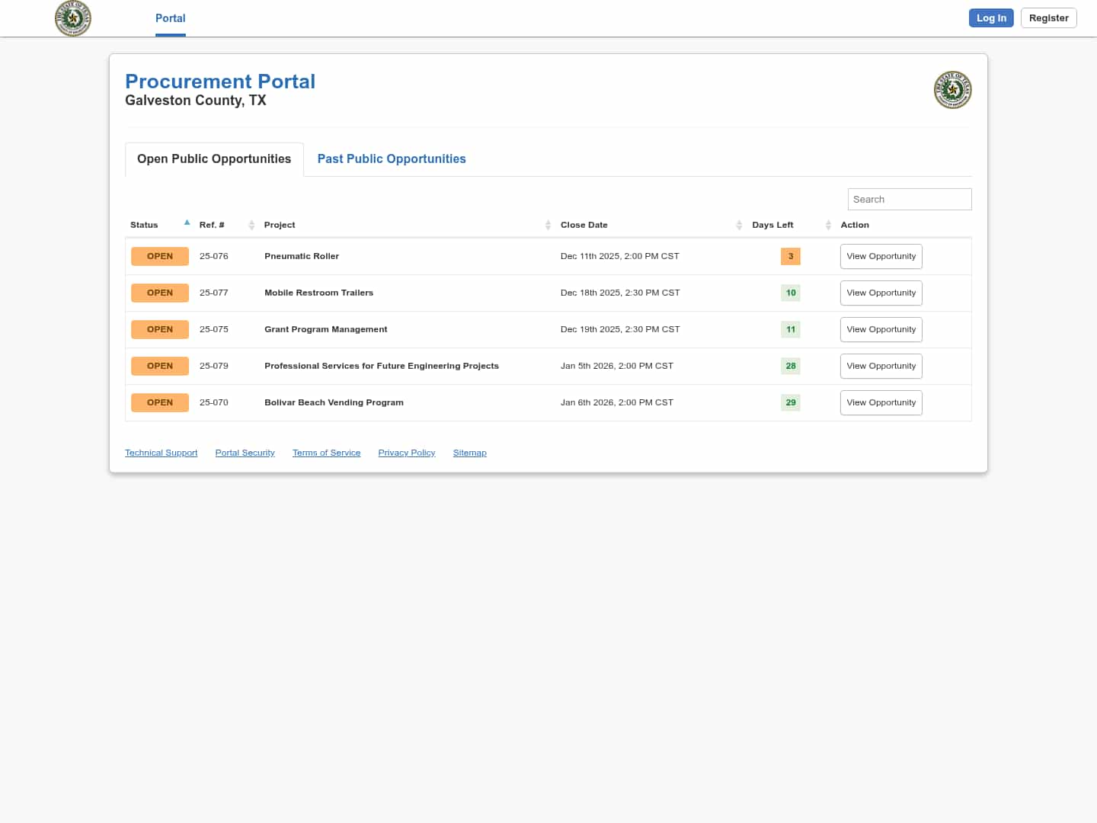This screenshot has width=1097, height=823.
Task: Sort table by Status column arrow
Action: [x=187, y=223]
